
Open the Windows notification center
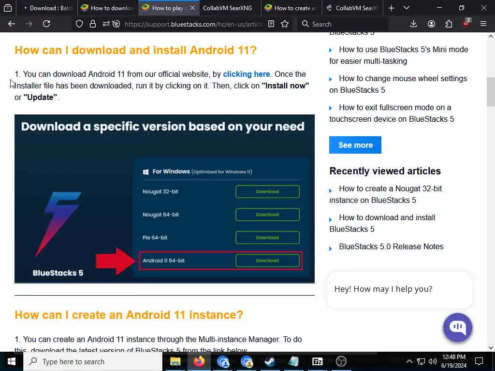tap(479, 361)
